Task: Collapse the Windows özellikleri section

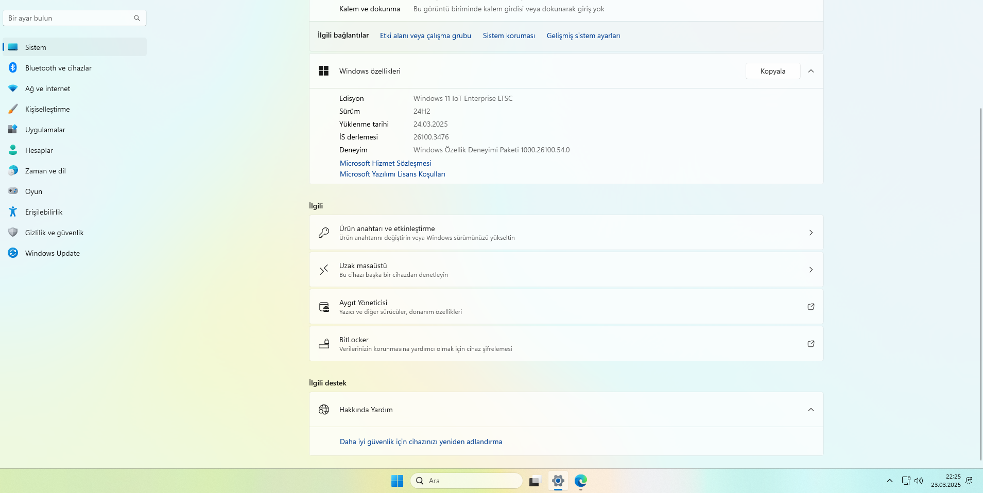Action: click(811, 71)
